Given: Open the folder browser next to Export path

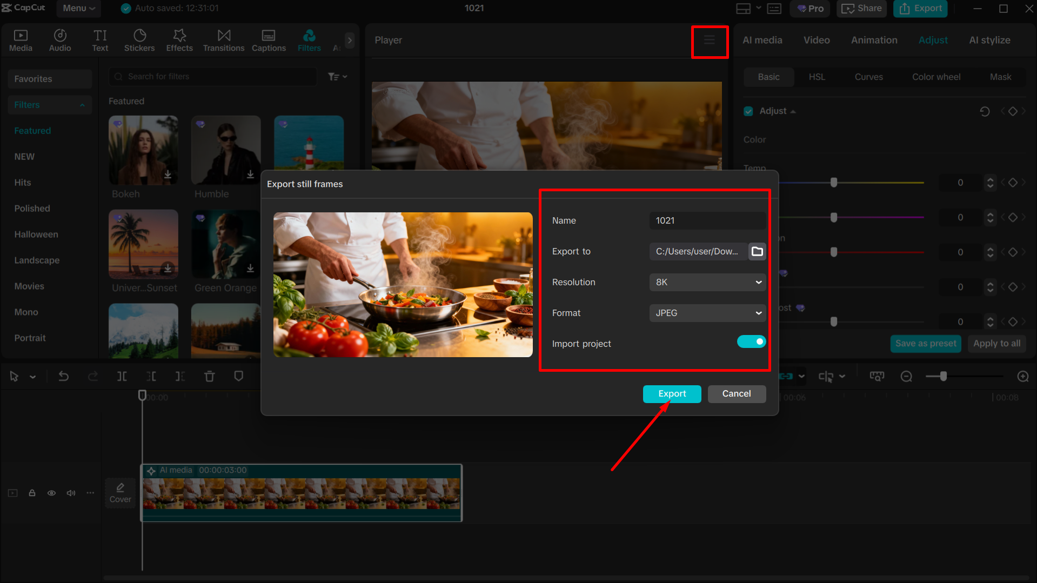Looking at the screenshot, I should [757, 251].
